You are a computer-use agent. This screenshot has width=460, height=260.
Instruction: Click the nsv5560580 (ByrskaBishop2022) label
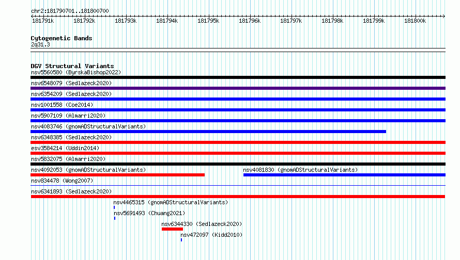[76, 72]
